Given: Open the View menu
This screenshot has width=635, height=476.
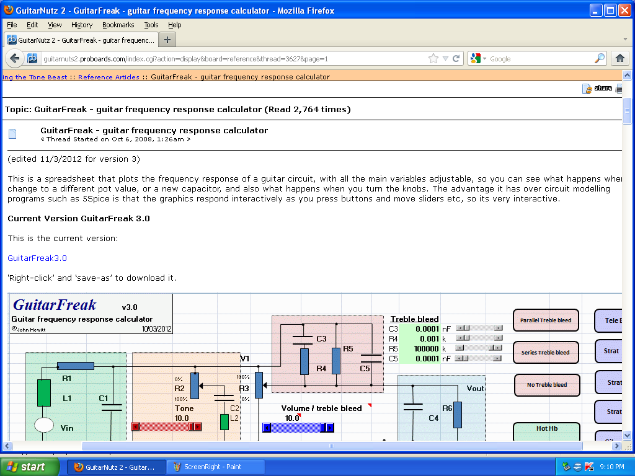Looking at the screenshot, I should click(x=55, y=25).
